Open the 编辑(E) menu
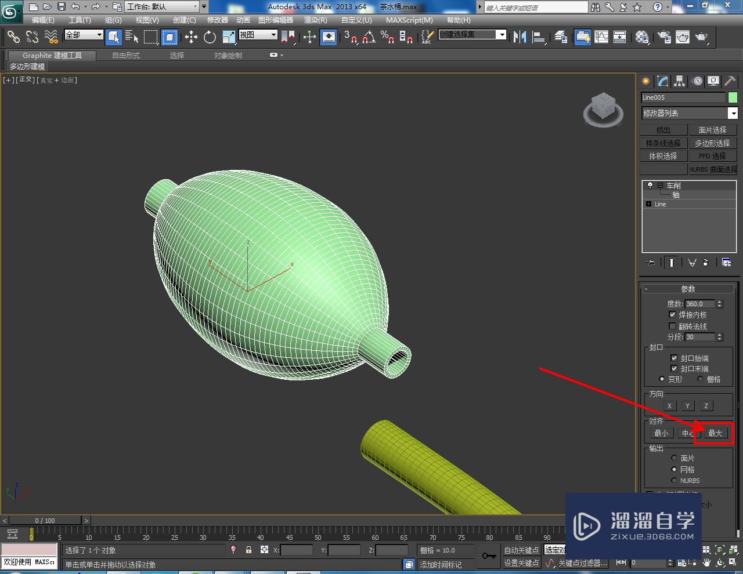743x574 pixels. (x=43, y=20)
